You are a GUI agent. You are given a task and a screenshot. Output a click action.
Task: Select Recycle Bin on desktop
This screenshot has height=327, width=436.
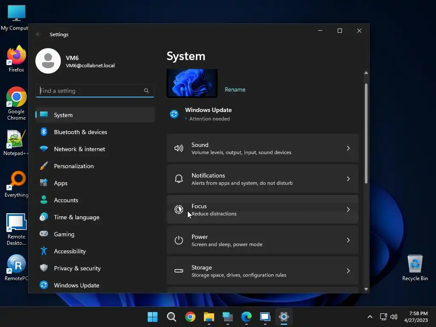415,268
